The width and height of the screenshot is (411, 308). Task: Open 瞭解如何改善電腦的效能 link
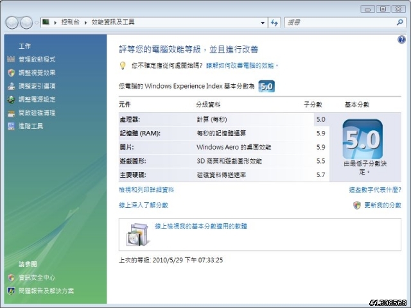coord(242,65)
